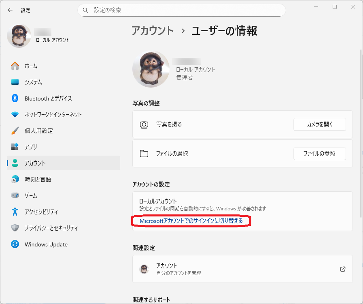Maximize the settings window
Viewport: 363px width, 304px height.
click(x=335, y=7)
